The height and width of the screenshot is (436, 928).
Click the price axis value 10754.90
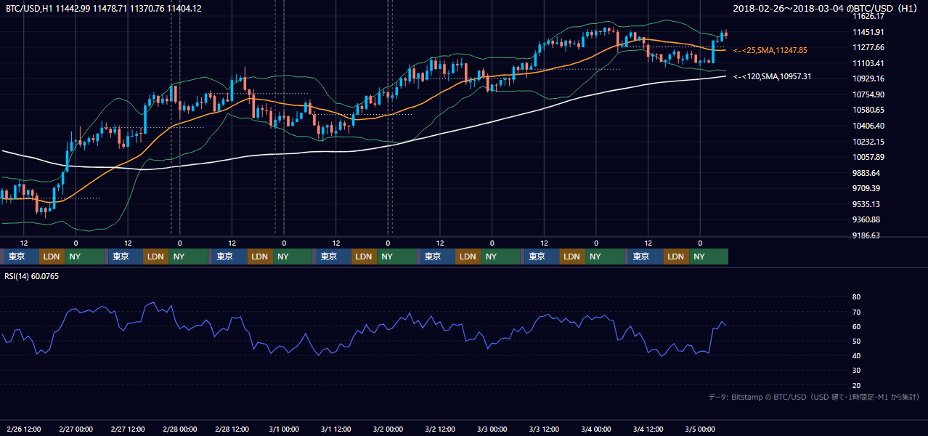pyautogui.click(x=868, y=94)
